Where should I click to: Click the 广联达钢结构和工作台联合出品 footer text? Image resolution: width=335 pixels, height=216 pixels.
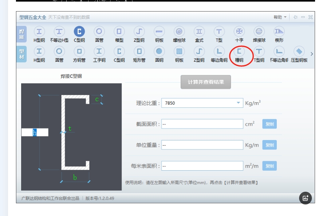pyautogui.click(x=50, y=198)
